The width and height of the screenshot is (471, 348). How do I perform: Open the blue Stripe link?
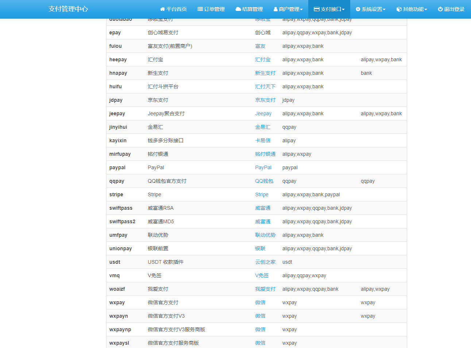pos(262,194)
